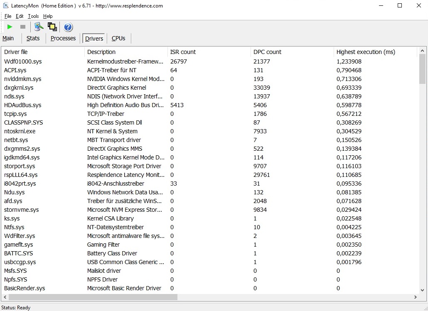This screenshot has width=428, height=311.
Task: View the CPUs tab
Action: pos(118,38)
